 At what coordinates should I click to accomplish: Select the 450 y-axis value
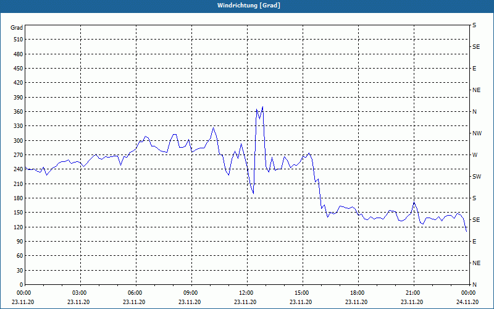(x=19, y=69)
